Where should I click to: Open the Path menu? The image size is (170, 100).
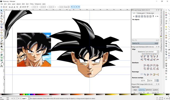[x=23, y=4]
